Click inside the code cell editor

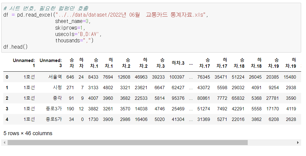[x=151, y=28]
